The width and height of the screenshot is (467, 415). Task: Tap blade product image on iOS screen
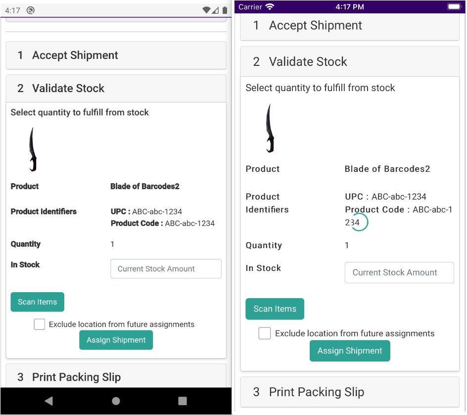pos(269,129)
